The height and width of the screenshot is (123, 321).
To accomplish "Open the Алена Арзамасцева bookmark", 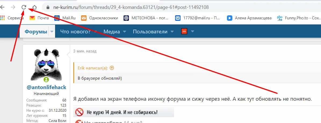I will click(249, 18).
